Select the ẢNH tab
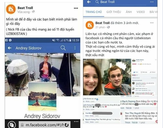163x128 pixels. tap(129, 12)
